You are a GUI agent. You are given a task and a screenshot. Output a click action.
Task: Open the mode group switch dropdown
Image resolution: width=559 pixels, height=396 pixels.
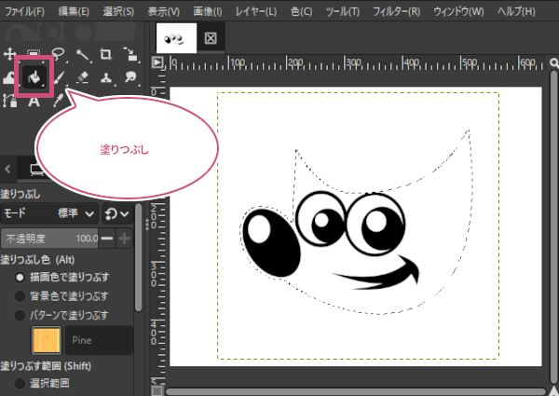[x=116, y=214]
